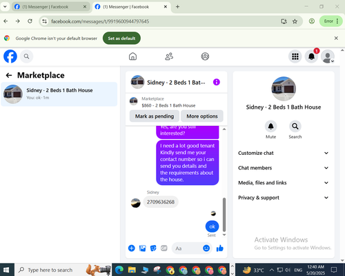The width and height of the screenshot is (345, 276).
Task: Open the Notifications bell with badge
Action: (311, 56)
